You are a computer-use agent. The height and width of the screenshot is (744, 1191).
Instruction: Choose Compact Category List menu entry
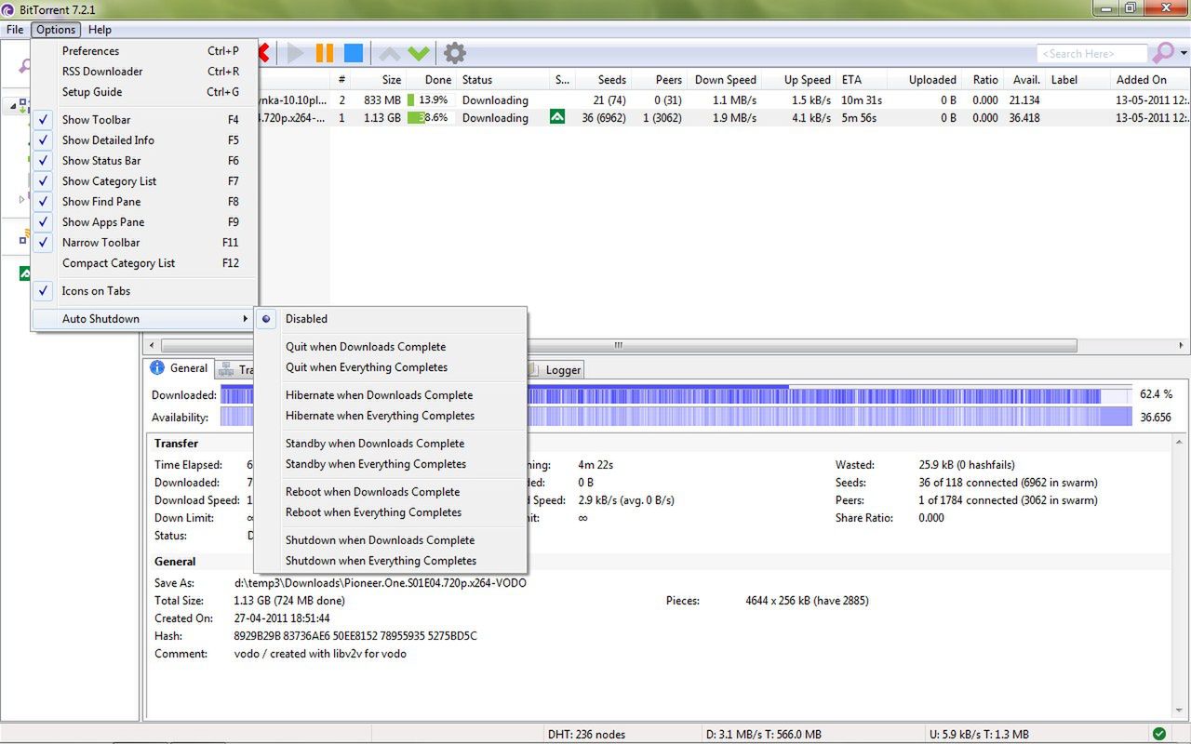click(144, 262)
